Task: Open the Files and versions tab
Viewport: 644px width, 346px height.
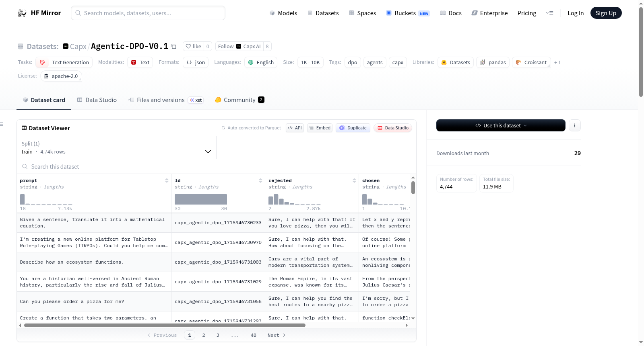Action: click(165, 100)
